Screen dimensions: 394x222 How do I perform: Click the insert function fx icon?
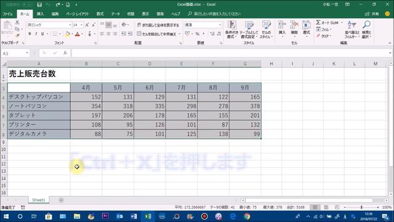pyautogui.click(x=65, y=53)
